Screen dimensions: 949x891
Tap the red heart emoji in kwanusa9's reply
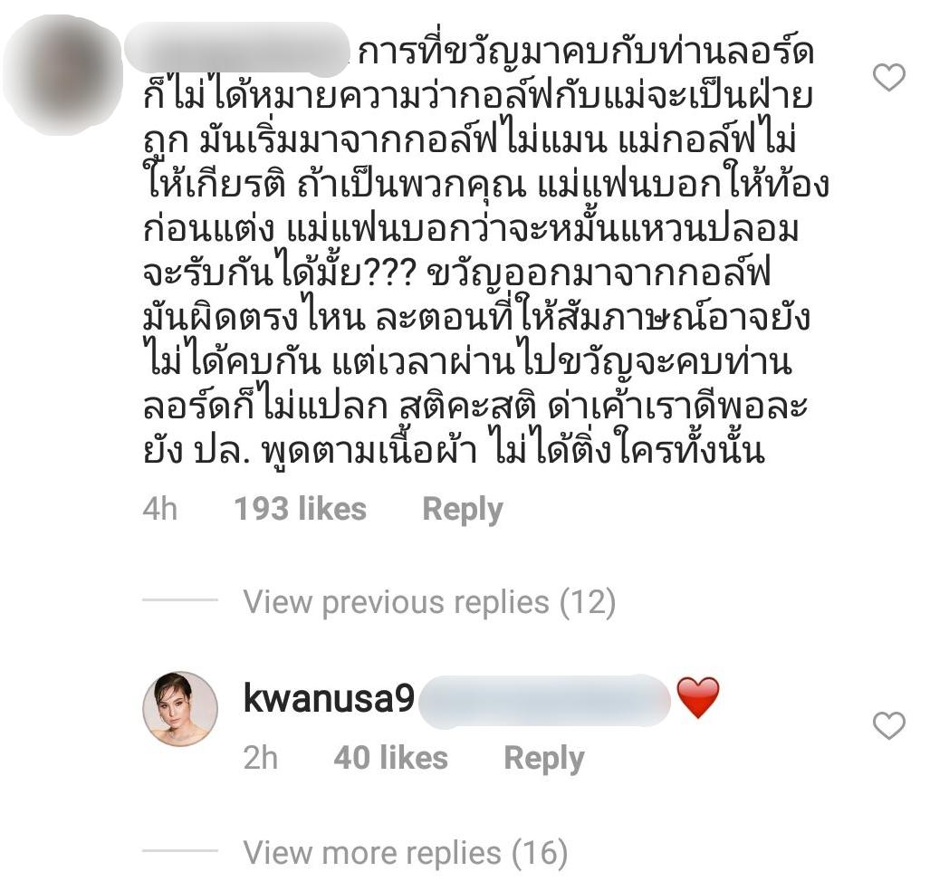pos(698,698)
